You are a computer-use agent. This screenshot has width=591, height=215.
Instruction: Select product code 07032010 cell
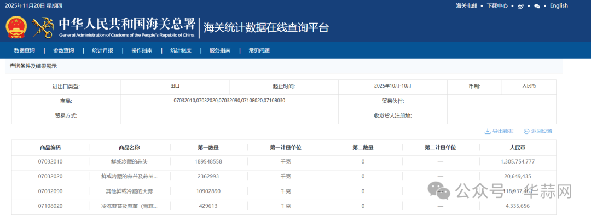click(x=50, y=161)
